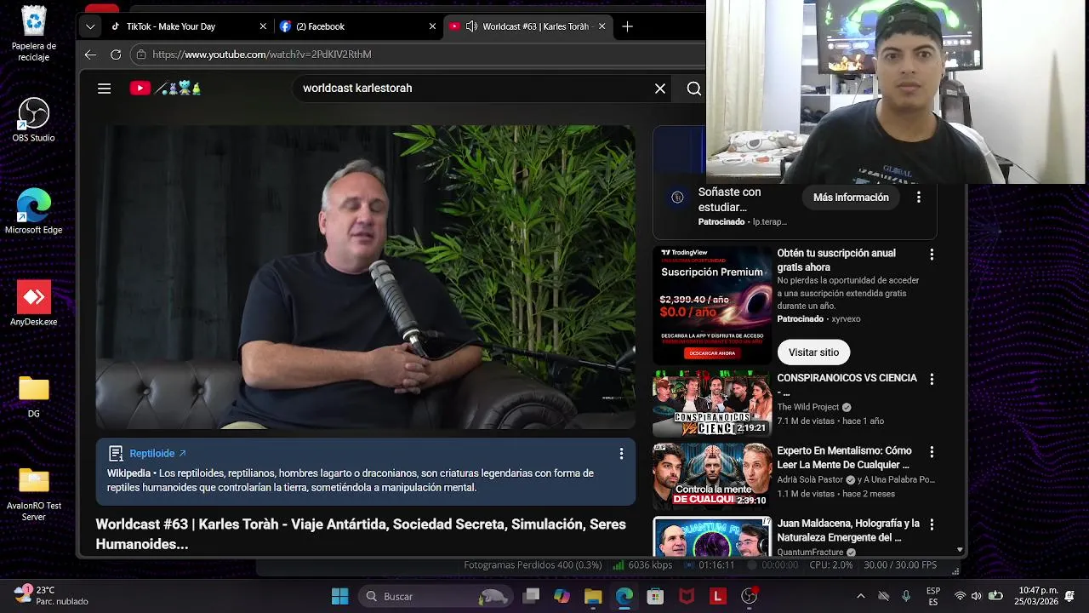
Task: Open Microsoft Edge desktop shortcut
Action: [34, 212]
